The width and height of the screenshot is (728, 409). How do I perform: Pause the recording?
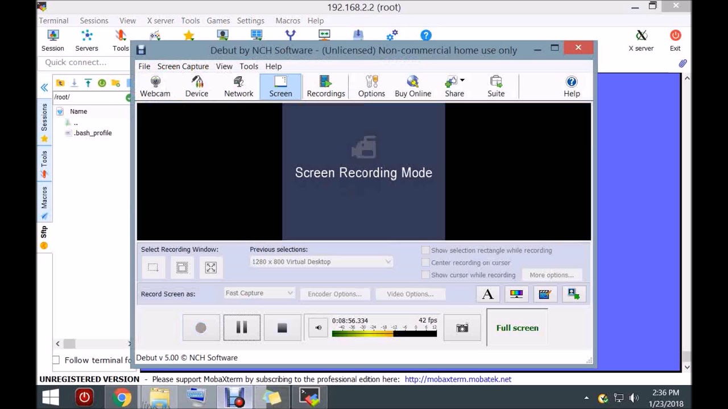coord(242,328)
